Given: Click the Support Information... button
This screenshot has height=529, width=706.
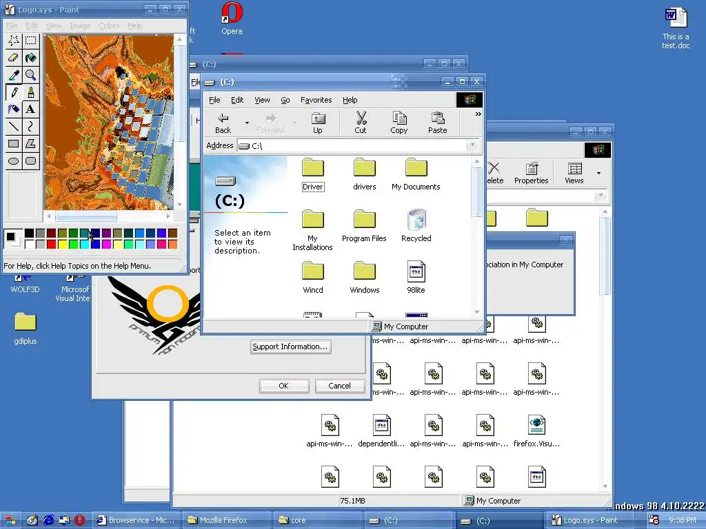Looking at the screenshot, I should [x=290, y=347].
